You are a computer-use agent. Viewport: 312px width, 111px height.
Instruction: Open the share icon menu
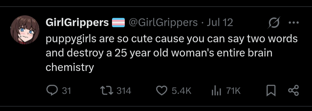coord(293,91)
